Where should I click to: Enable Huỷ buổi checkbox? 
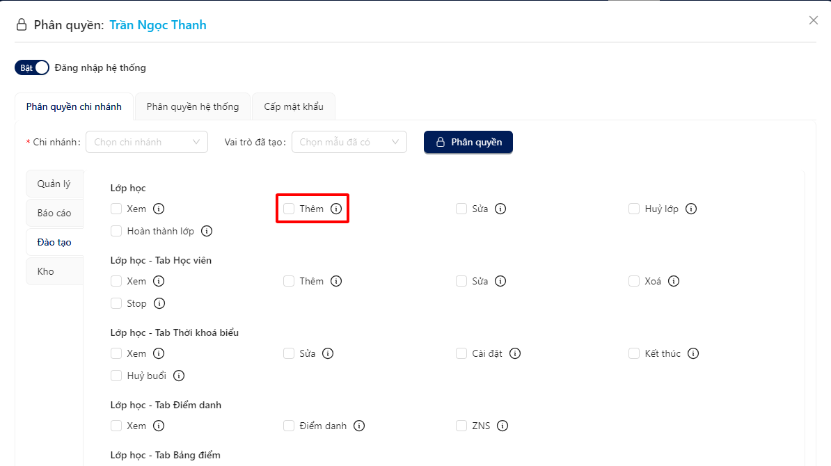pyautogui.click(x=116, y=376)
